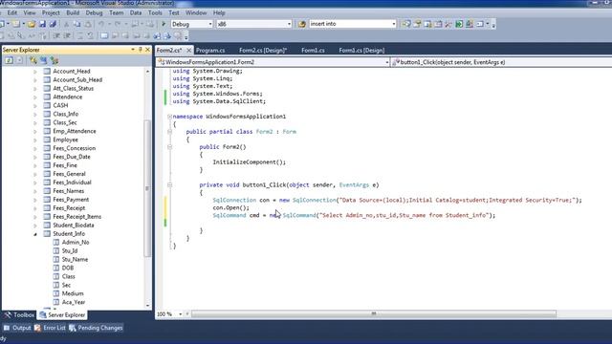Click the green Start Page toolbar icon

459,24
